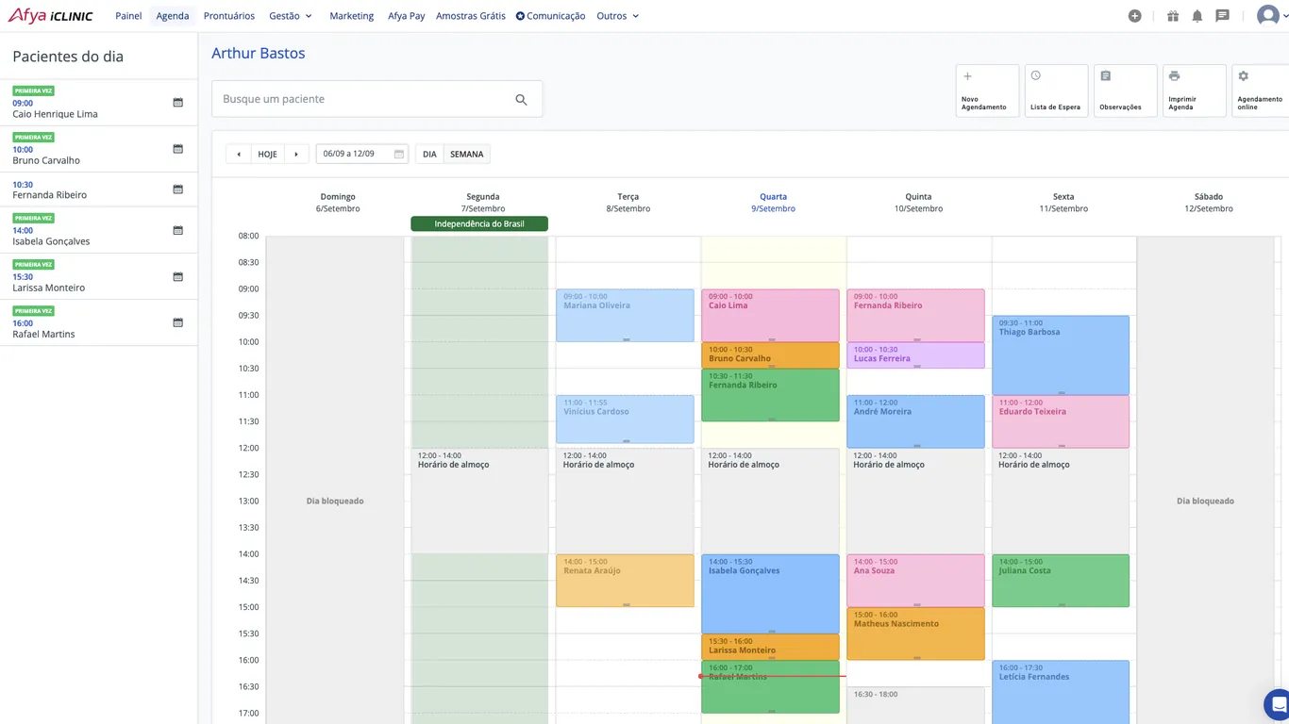1289x724 pixels.
Task: Go to next week arrow
Action: pos(296,154)
